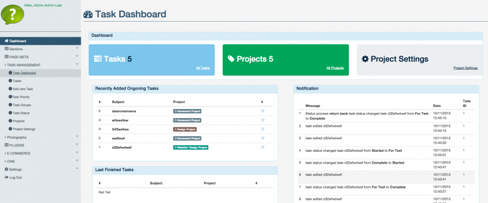
Task: Click the Dashboard home icon in sidebar
Action: tap(6, 41)
